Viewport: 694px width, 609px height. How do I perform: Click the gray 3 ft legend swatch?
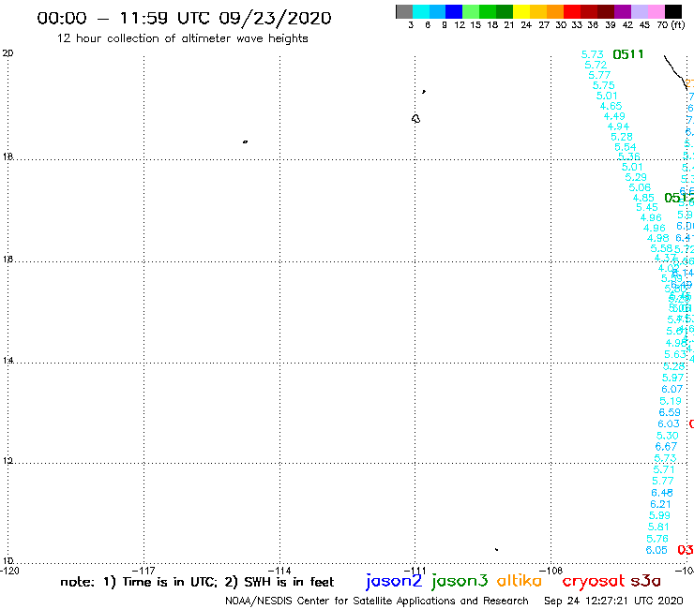(404, 11)
